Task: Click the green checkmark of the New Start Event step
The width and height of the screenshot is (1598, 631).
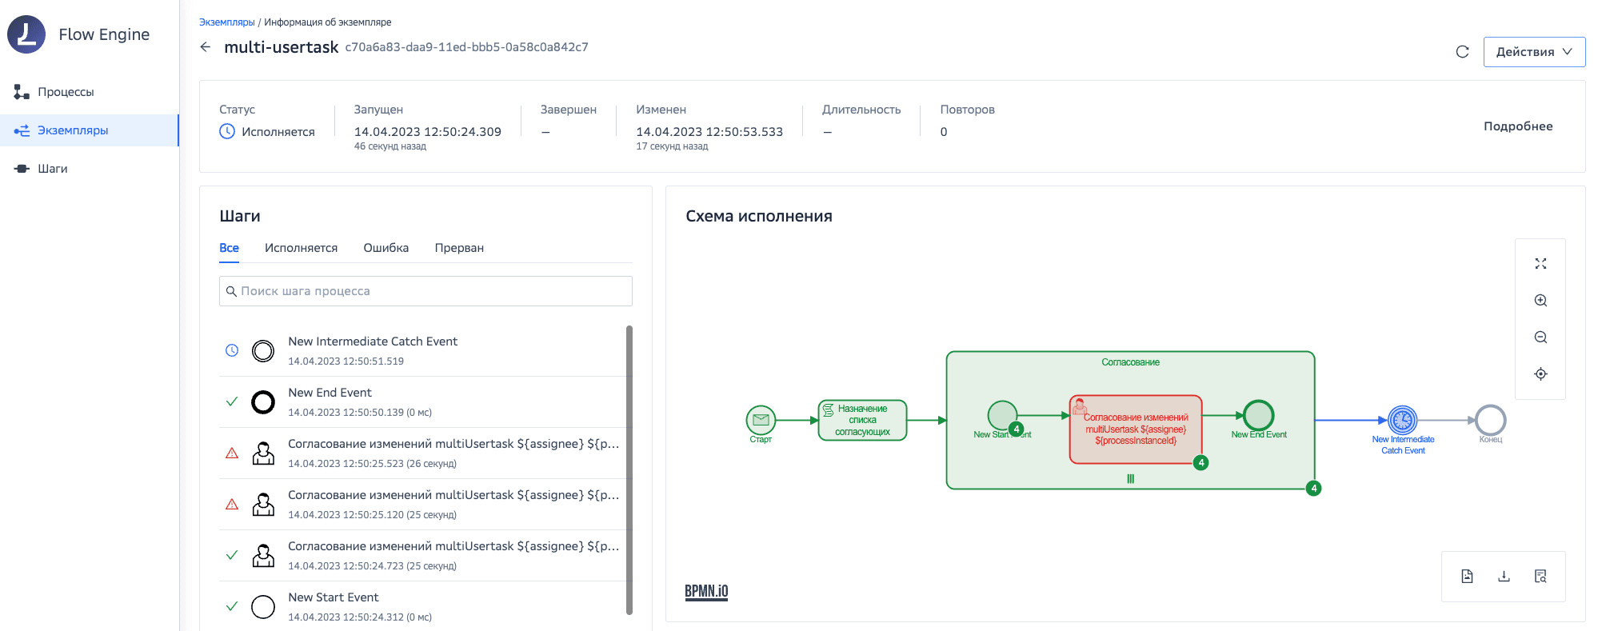Action: point(232,606)
